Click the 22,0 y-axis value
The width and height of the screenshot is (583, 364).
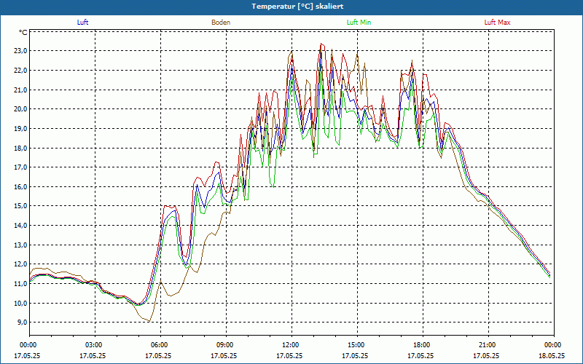point(20,70)
